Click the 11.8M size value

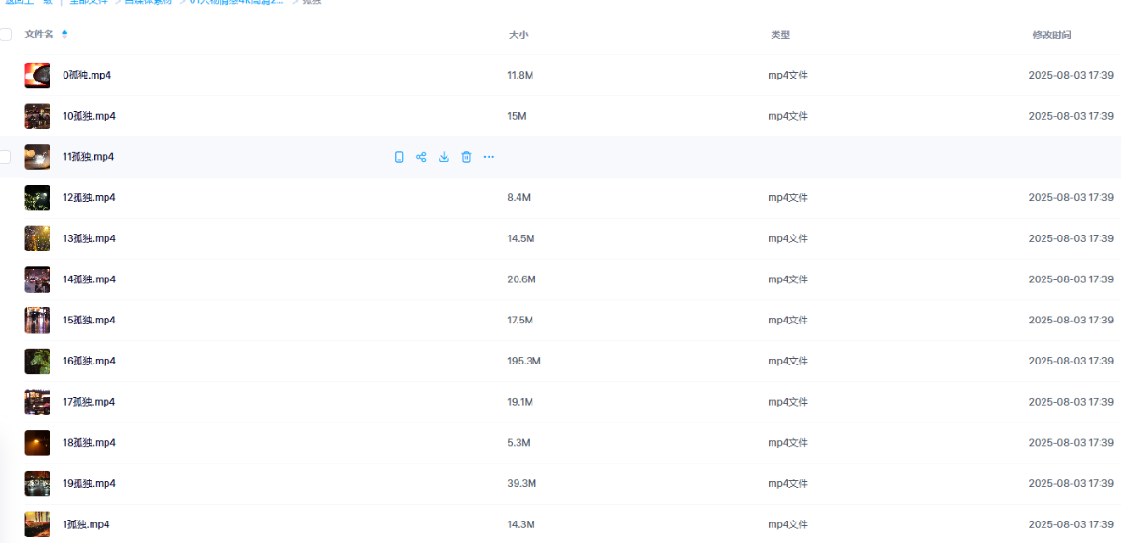[x=520, y=75]
